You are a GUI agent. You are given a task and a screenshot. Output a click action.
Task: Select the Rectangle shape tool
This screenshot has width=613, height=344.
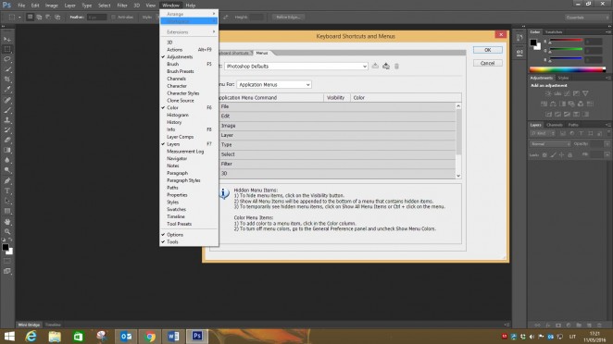[x=7, y=211]
